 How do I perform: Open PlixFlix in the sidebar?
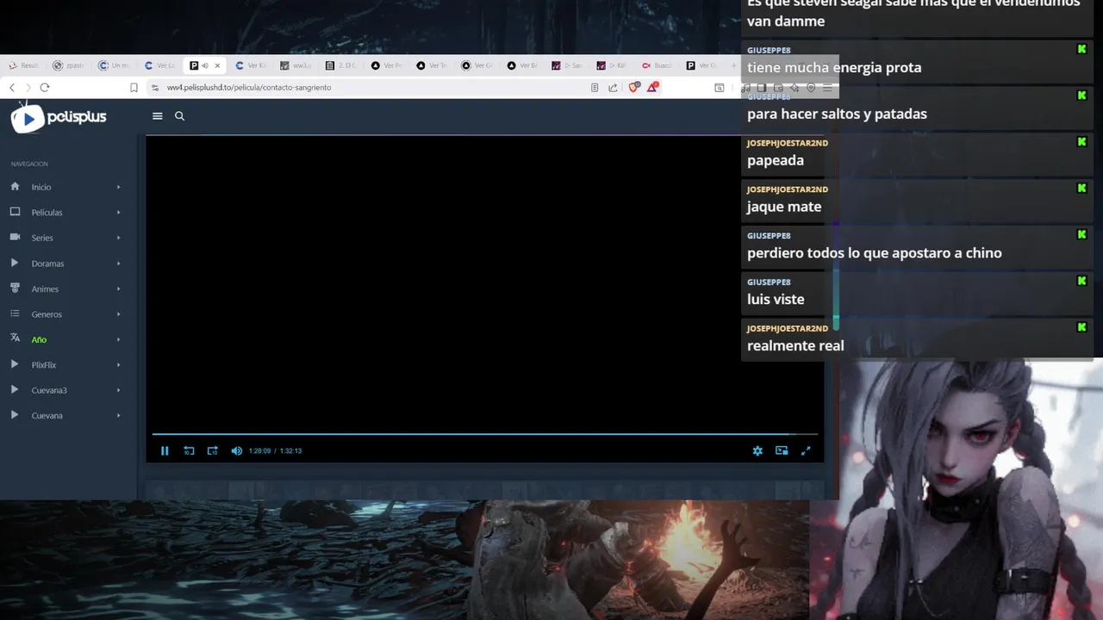click(43, 365)
